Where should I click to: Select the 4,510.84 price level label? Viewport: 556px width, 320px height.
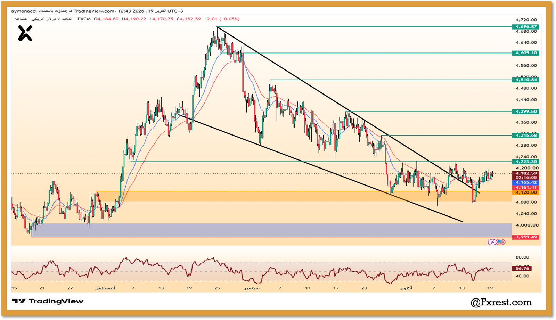(525, 80)
